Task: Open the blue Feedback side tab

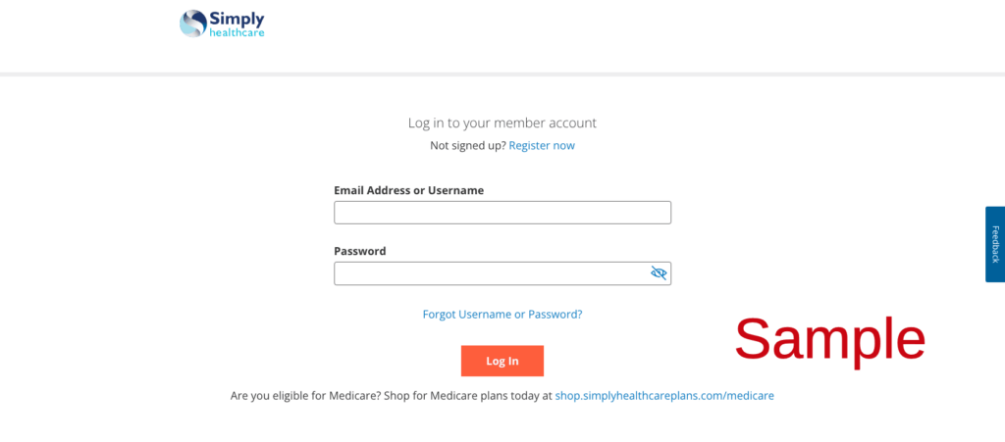Action: coord(994,244)
